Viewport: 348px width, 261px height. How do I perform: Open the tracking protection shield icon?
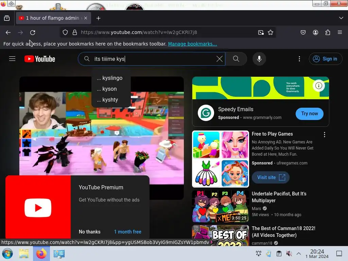(x=65, y=32)
